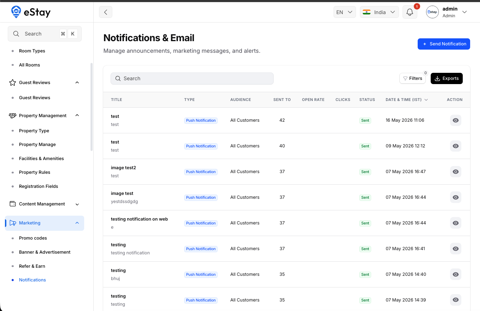
Task: View testing notification on web details
Action: click(456, 223)
